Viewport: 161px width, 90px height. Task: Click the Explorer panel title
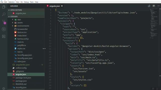(14, 6)
